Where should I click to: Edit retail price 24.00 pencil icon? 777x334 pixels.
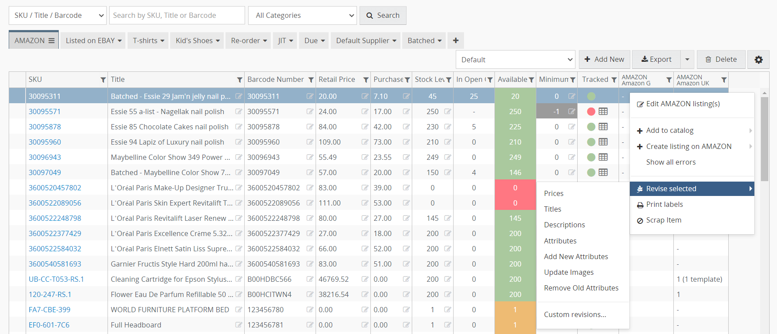click(365, 111)
